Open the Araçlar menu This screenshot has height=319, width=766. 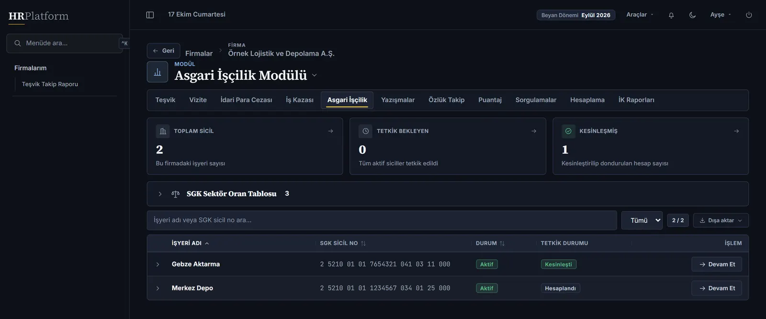click(640, 15)
